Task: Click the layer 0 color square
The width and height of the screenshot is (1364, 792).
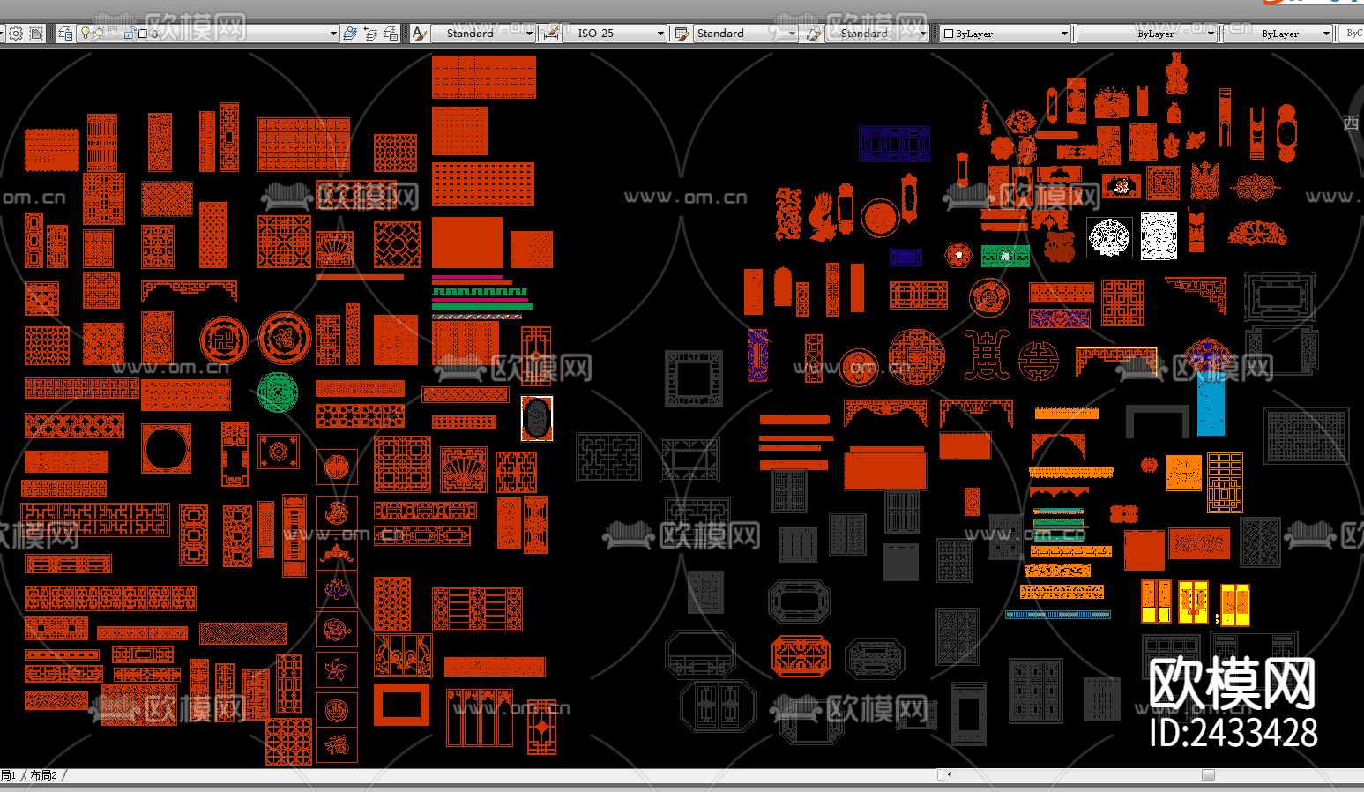Action: pos(143,34)
